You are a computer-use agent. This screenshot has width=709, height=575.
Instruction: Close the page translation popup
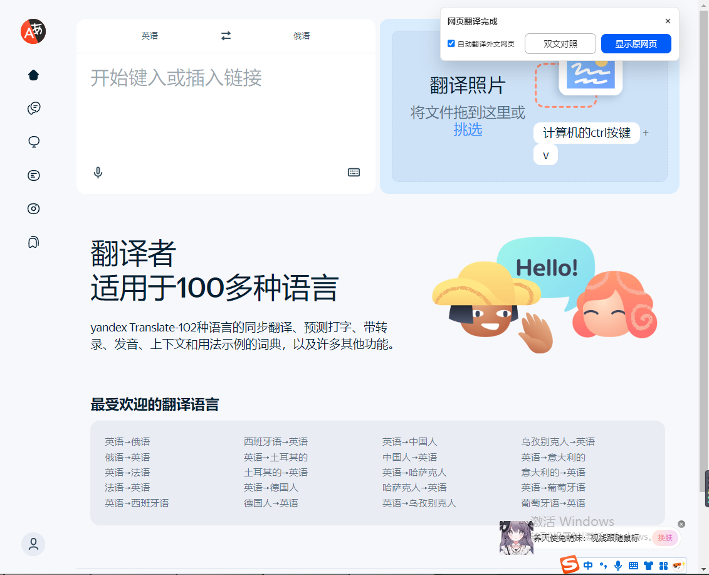tap(668, 21)
